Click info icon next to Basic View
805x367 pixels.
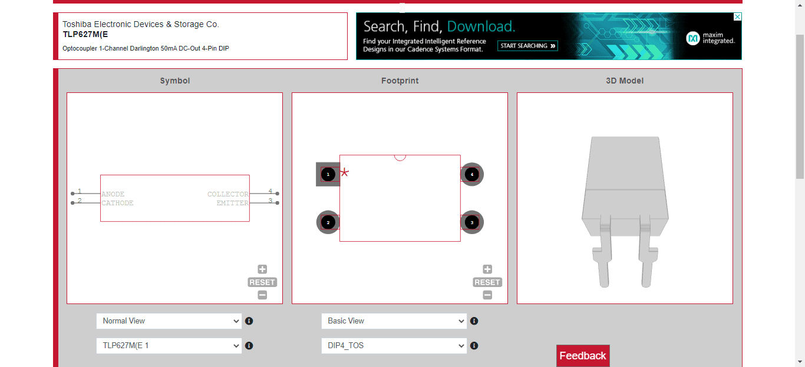[x=474, y=321]
